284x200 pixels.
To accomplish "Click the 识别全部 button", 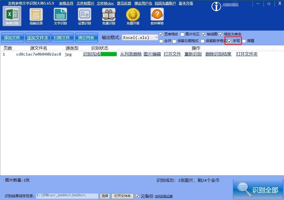I will [x=258, y=189].
